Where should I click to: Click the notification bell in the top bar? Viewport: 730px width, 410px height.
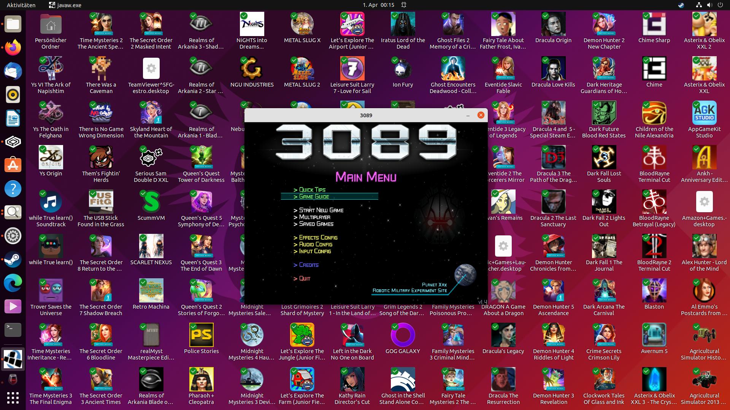coord(404,5)
